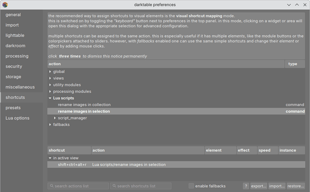Click the restore... button

click(x=296, y=186)
